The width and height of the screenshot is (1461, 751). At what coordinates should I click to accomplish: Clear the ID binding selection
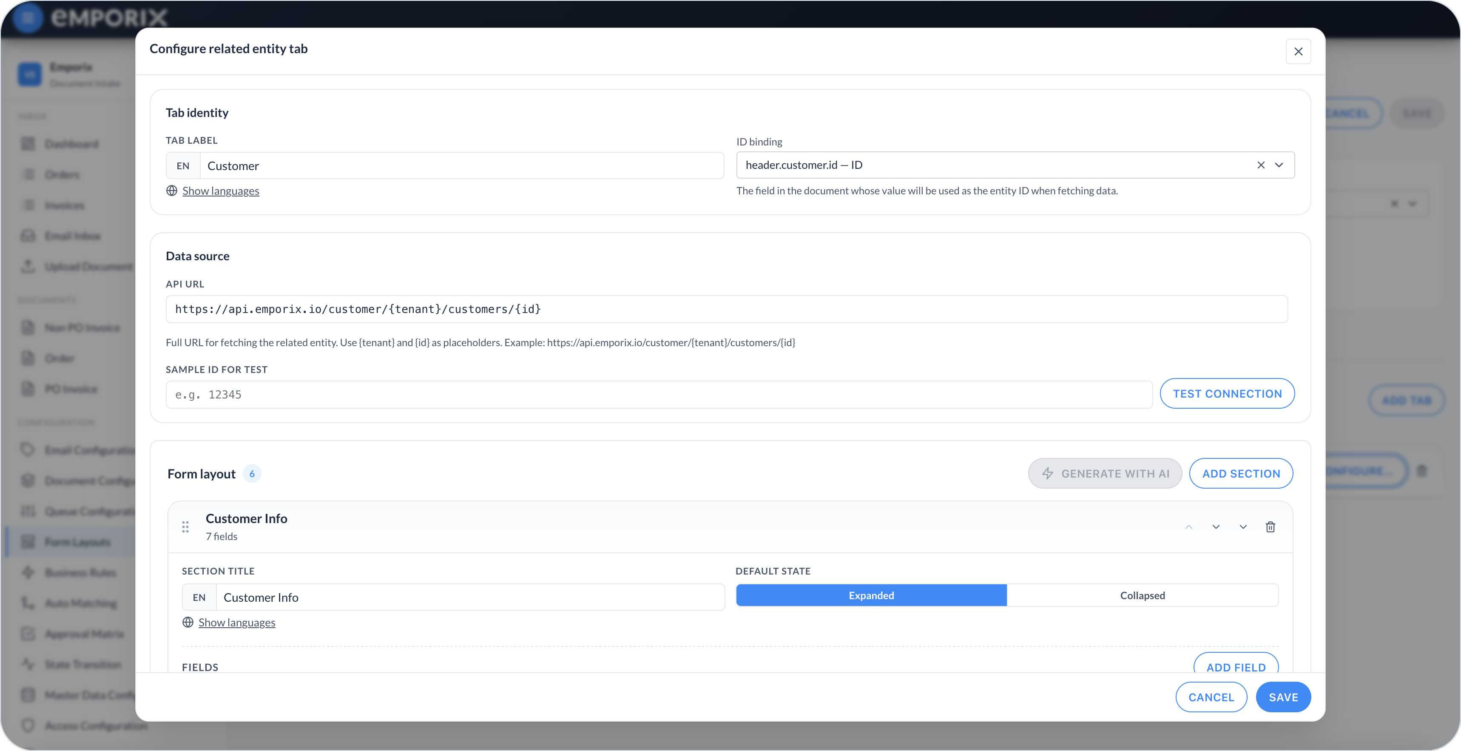[x=1261, y=165]
